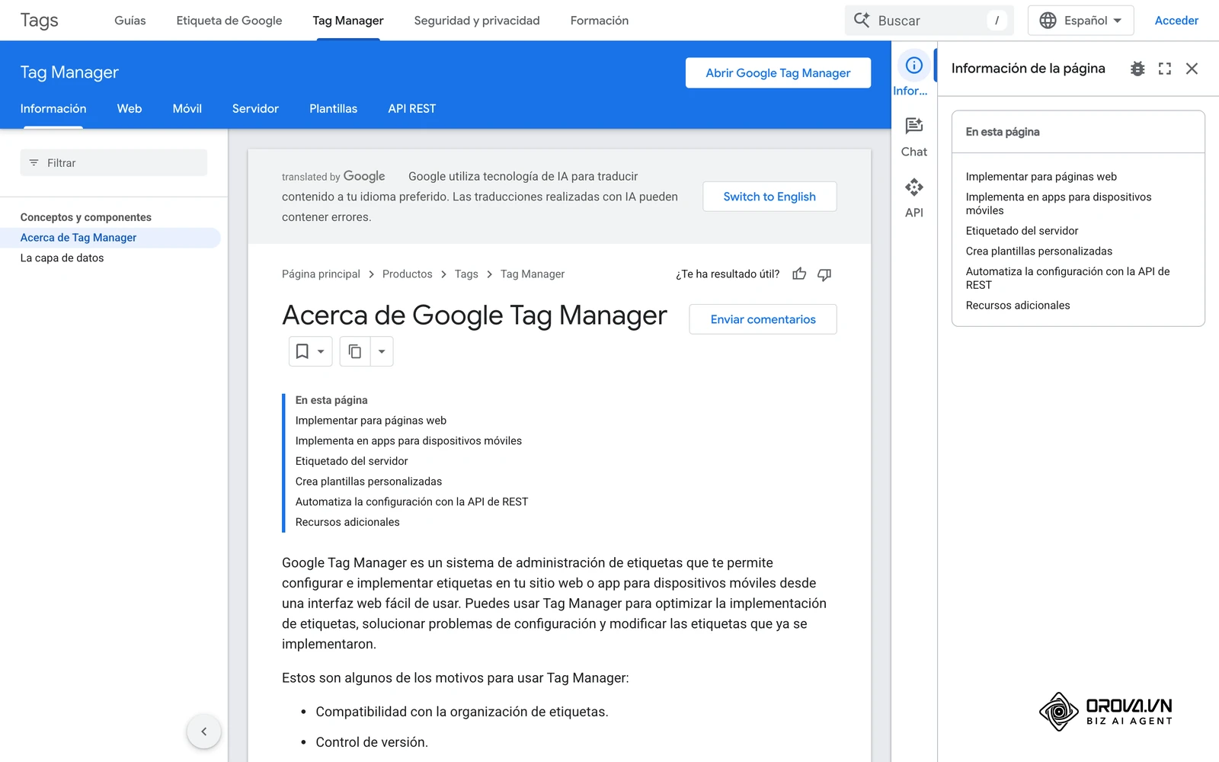Click the Enviar comentarios button
Image resolution: width=1219 pixels, height=762 pixels.
click(x=763, y=319)
